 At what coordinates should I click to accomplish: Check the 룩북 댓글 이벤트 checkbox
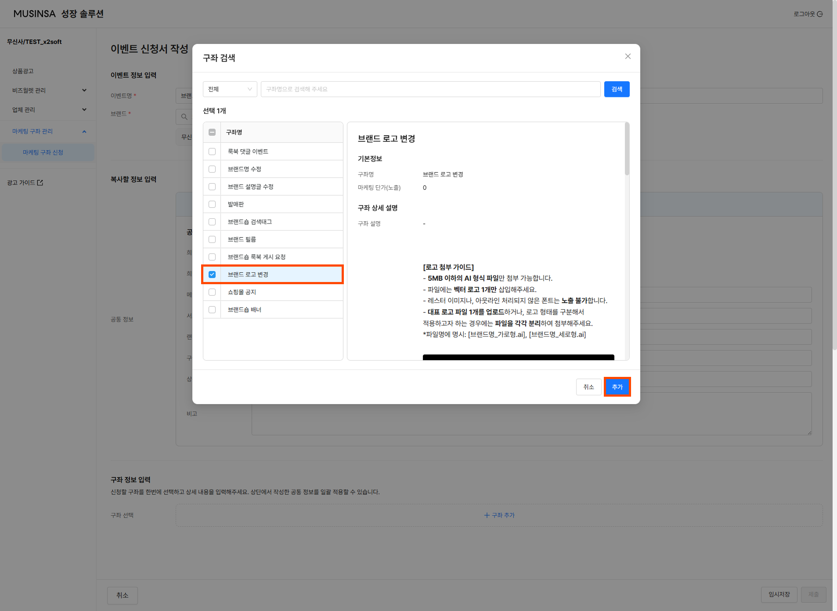pyautogui.click(x=212, y=152)
